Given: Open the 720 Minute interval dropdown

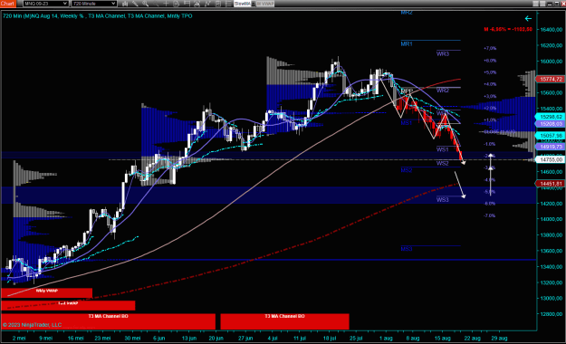Looking at the screenshot, I should click(x=94, y=4).
